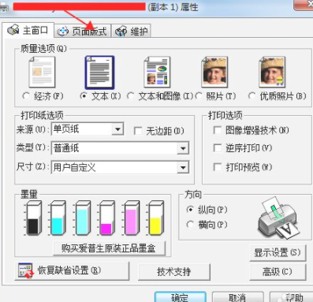The image size is (313, 302).
Task: Select the 优质照片 quality photo icon
Action: pyautogui.click(x=272, y=72)
